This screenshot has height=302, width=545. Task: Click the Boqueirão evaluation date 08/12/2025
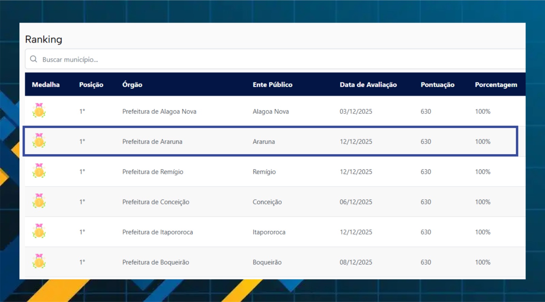[356, 262]
